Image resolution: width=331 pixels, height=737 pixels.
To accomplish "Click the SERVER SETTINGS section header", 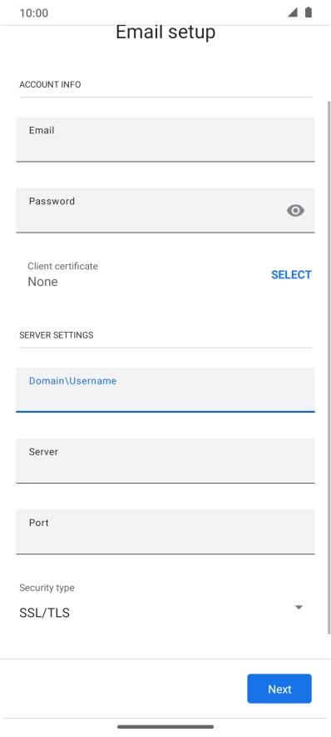I will 57,335.
